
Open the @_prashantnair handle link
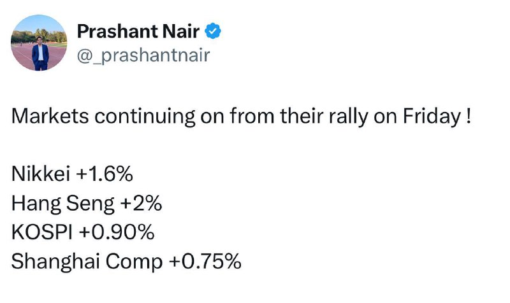click(143, 55)
